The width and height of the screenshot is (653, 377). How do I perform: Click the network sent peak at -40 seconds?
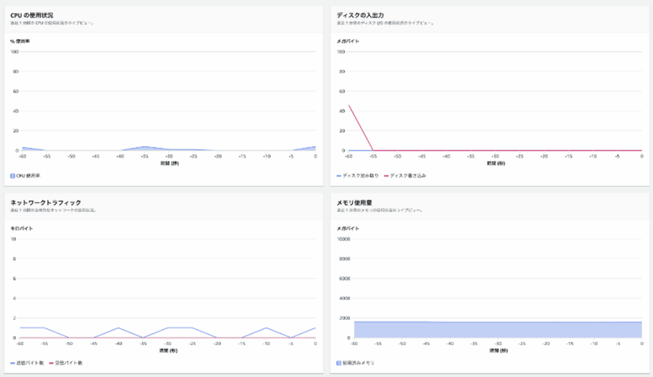pyautogui.click(x=119, y=328)
